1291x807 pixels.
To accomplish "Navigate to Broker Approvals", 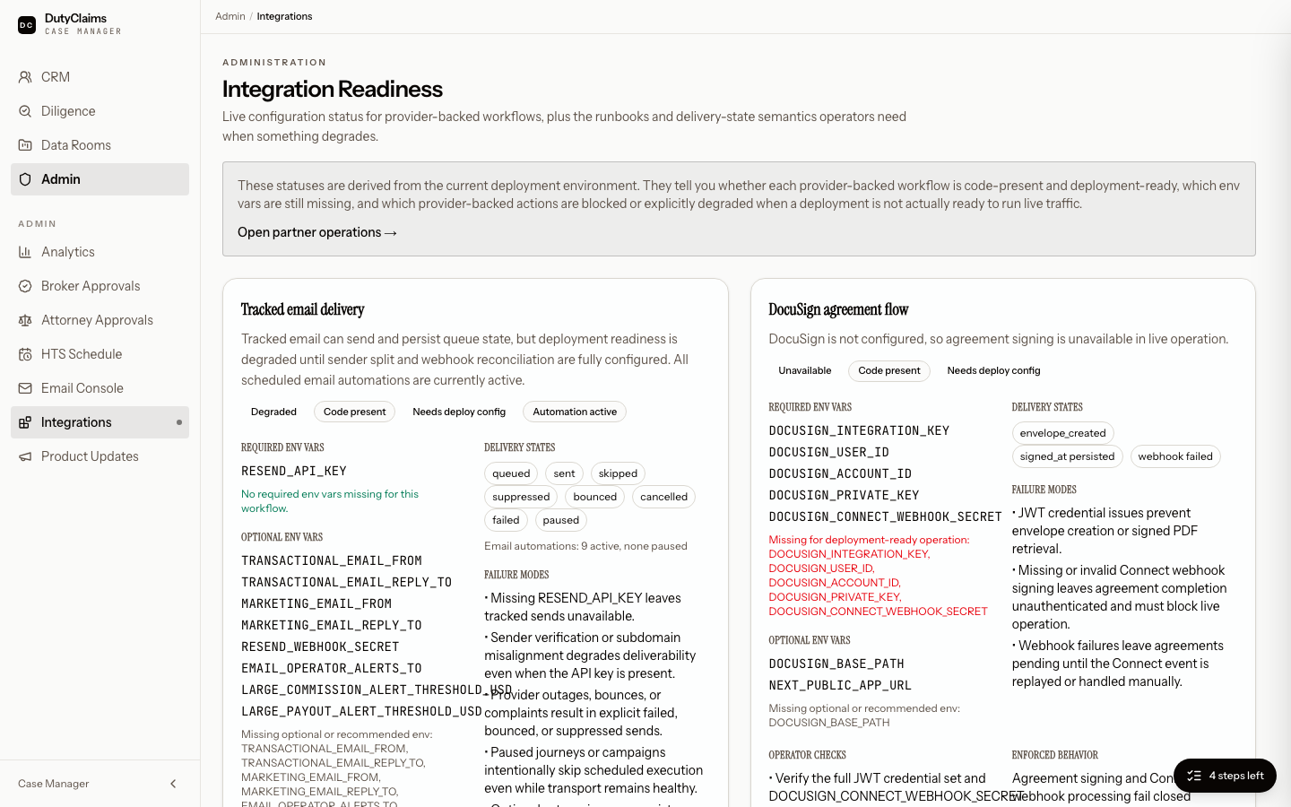I will pos(100,286).
